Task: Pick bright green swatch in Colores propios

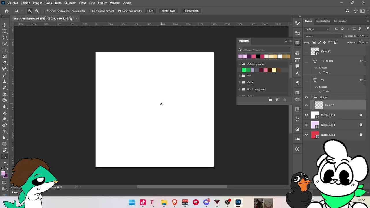Action: coord(244,70)
